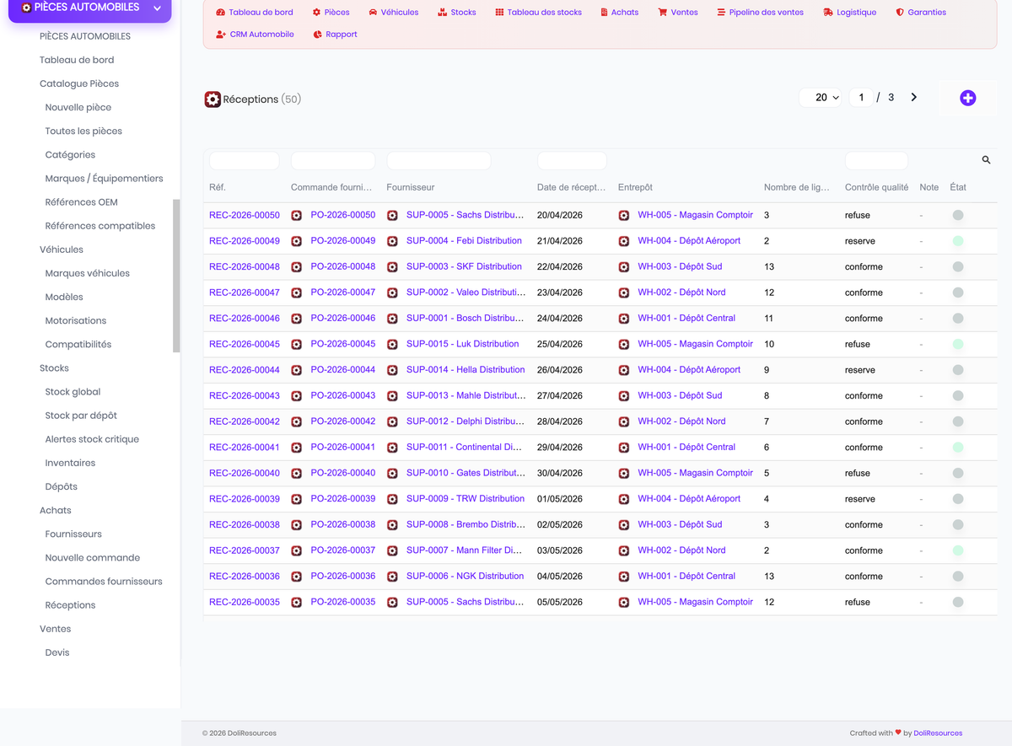Open Stocks in top menu
Viewport: 1012px width, 746px height.
click(457, 13)
